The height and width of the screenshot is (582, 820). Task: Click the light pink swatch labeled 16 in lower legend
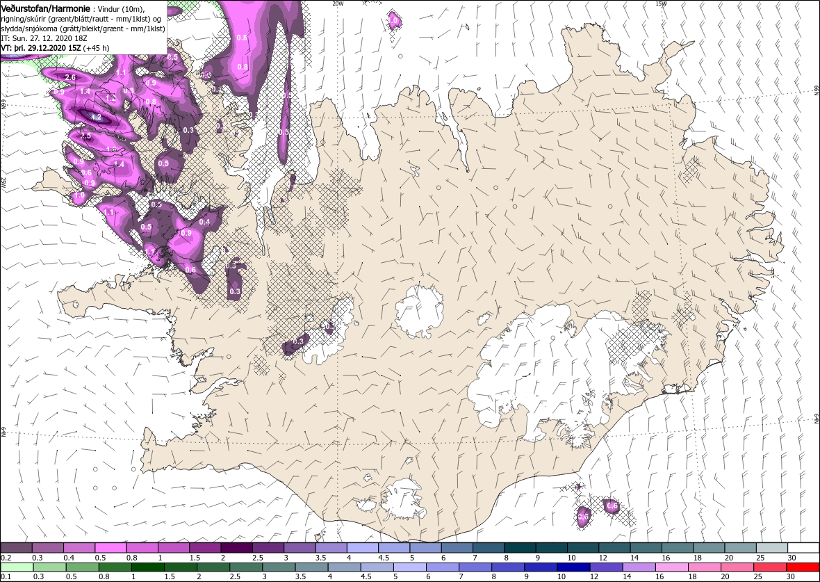[x=672, y=567]
